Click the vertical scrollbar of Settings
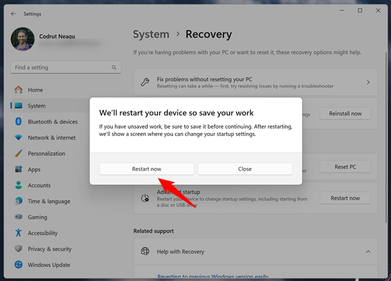Screen dimensions: 391x281 click(386, 137)
